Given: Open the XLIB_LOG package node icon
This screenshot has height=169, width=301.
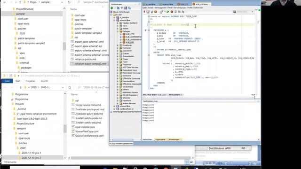Looking at the screenshot, I should (x=124, y=42).
